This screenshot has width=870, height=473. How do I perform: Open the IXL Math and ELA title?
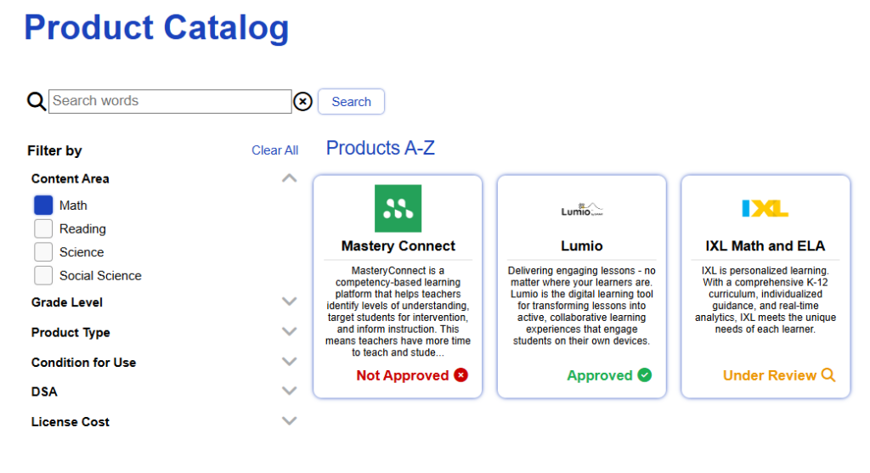coord(765,245)
